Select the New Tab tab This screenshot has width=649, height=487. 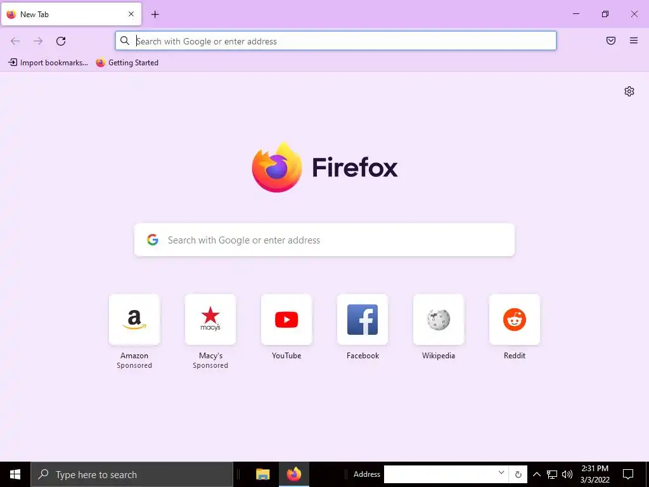(x=71, y=14)
